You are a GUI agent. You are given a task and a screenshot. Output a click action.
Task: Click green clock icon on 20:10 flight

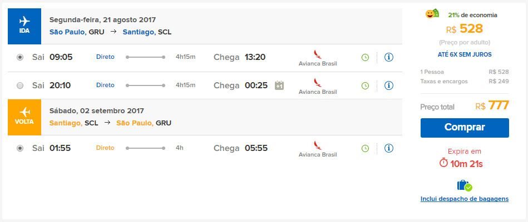[365, 85]
